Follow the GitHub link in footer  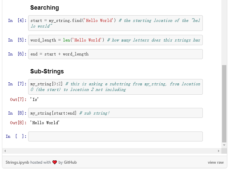70,162
